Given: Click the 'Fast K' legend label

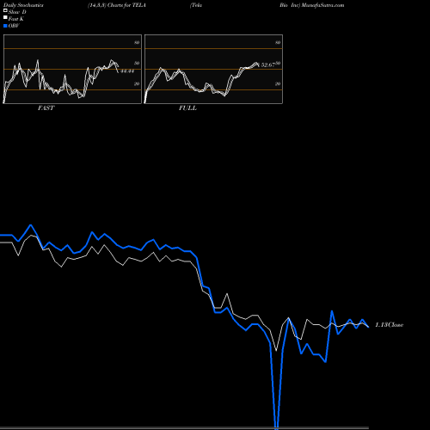Looking at the screenshot, I should point(16,19).
